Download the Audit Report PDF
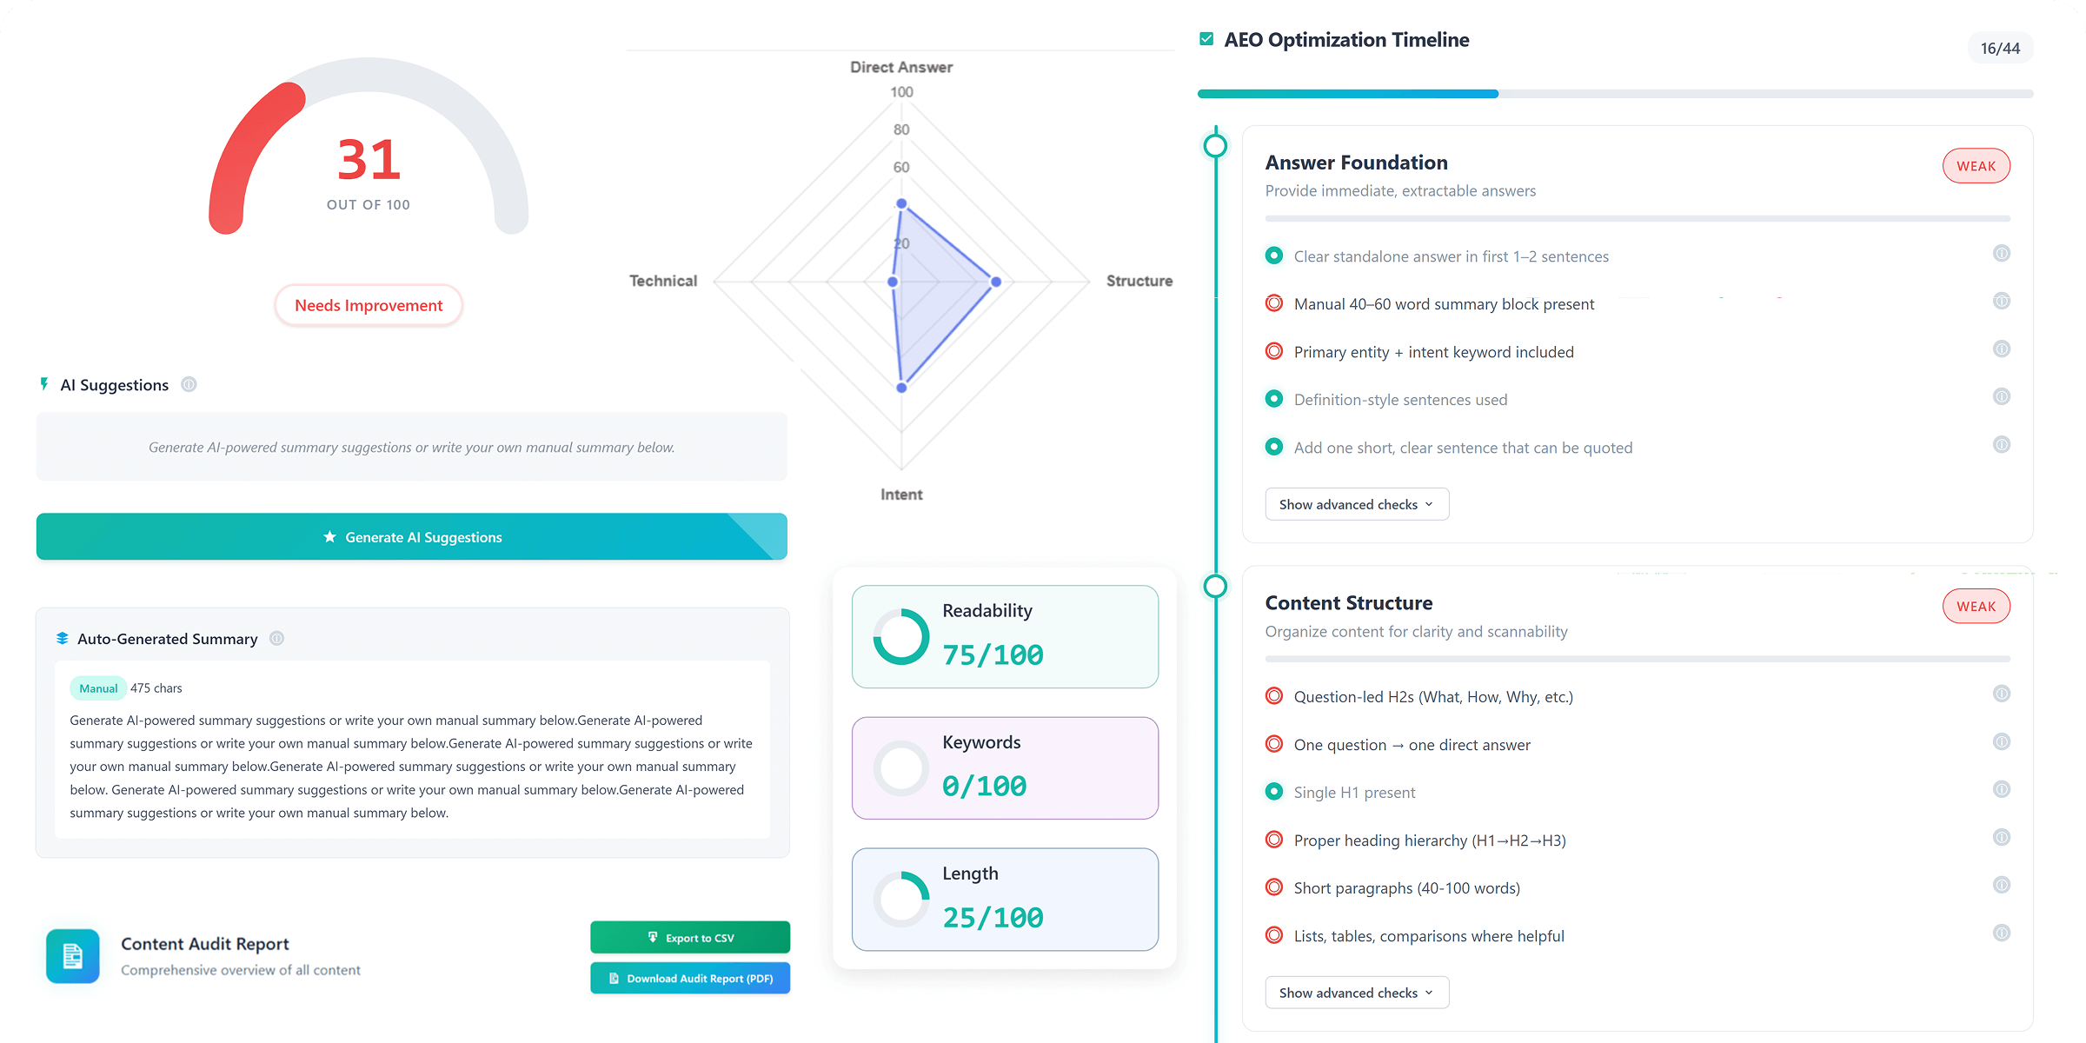This screenshot has width=2086, height=1043. click(x=690, y=978)
